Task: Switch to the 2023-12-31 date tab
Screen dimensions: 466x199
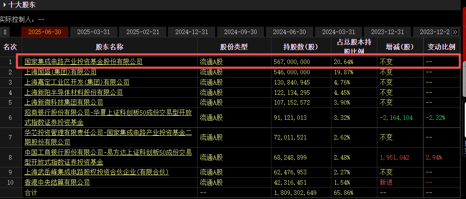Action: [x=388, y=32]
